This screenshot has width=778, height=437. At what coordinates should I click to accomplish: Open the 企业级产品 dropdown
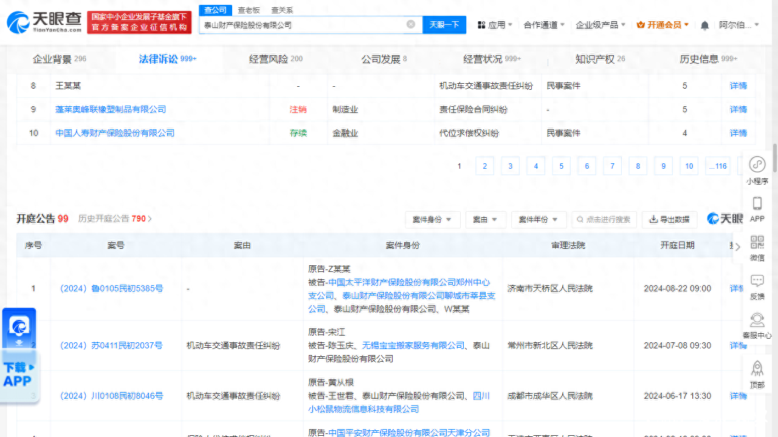(601, 25)
